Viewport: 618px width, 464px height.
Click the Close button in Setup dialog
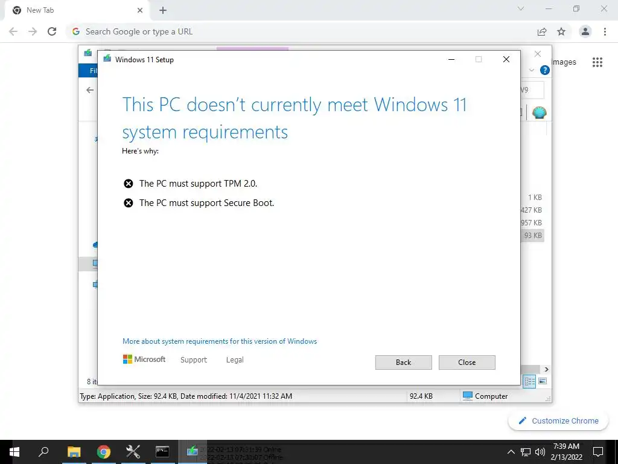[467, 362]
